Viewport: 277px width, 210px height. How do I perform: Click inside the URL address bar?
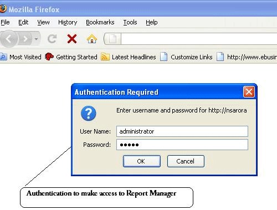click(x=199, y=39)
